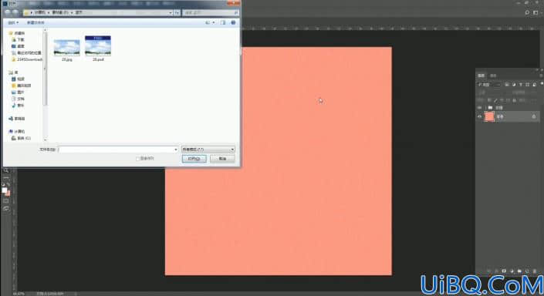Click the adjustment layer filter icon
544x296 pixels.
pyautogui.click(x=514, y=85)
